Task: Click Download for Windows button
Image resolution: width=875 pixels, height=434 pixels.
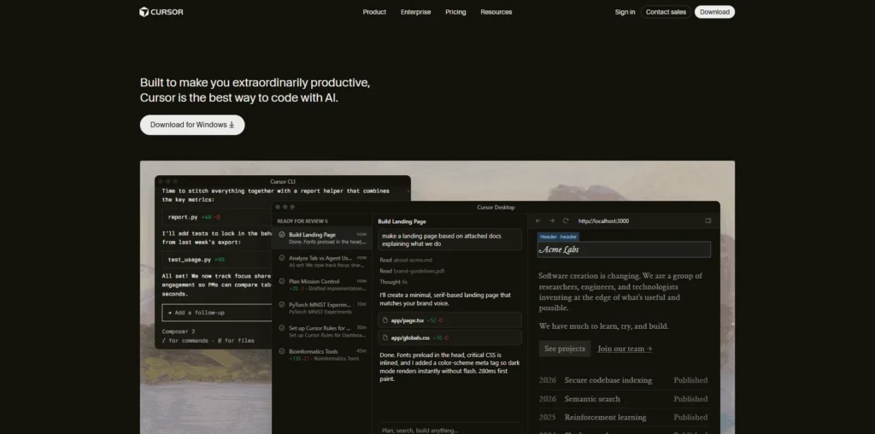Action: [192, 125]
